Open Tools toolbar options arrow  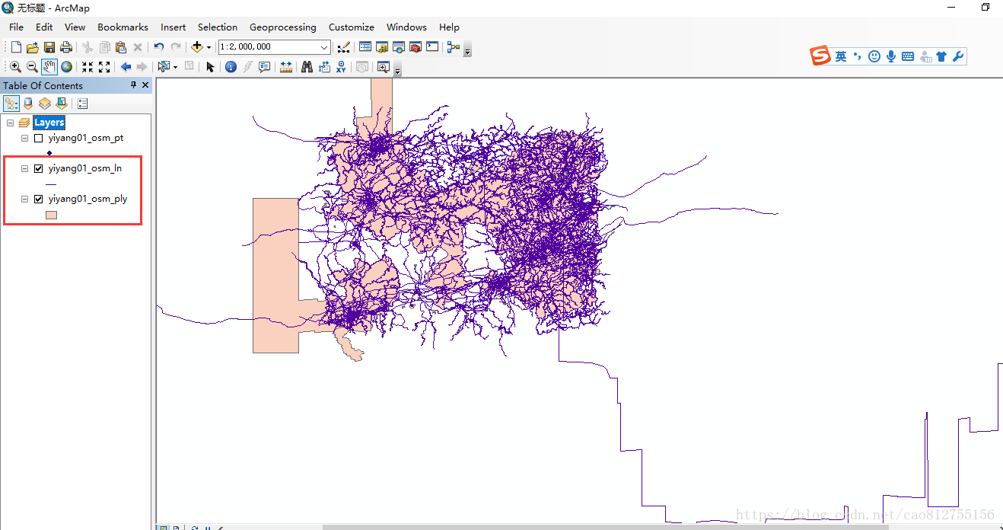click(x=397, y=70)
